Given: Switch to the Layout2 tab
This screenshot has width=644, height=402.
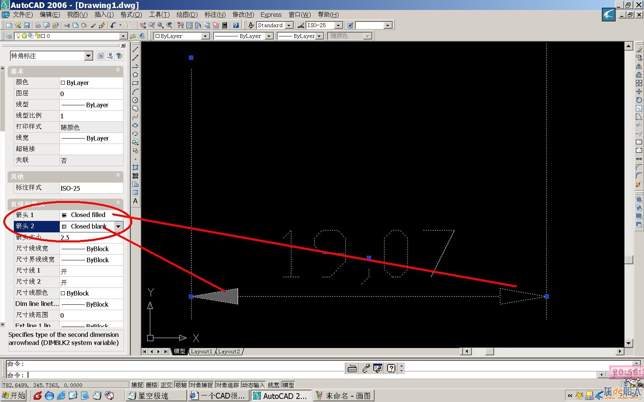Looking at the screenshot, I should pyautogui.click(x=229, y=351).
